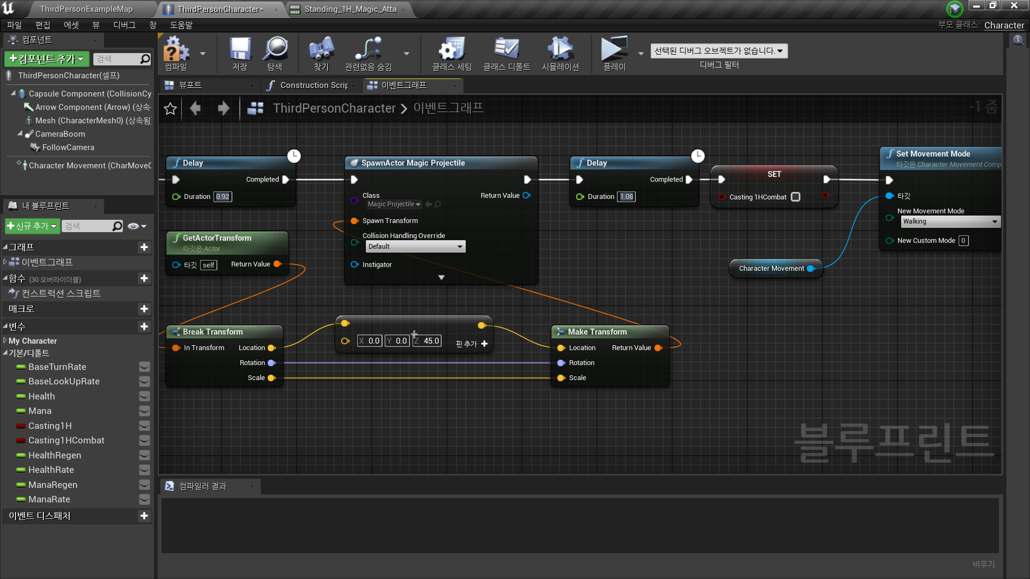Switch to the Construction Script tab
The image size is (1030, 579).
pos(314,85)
